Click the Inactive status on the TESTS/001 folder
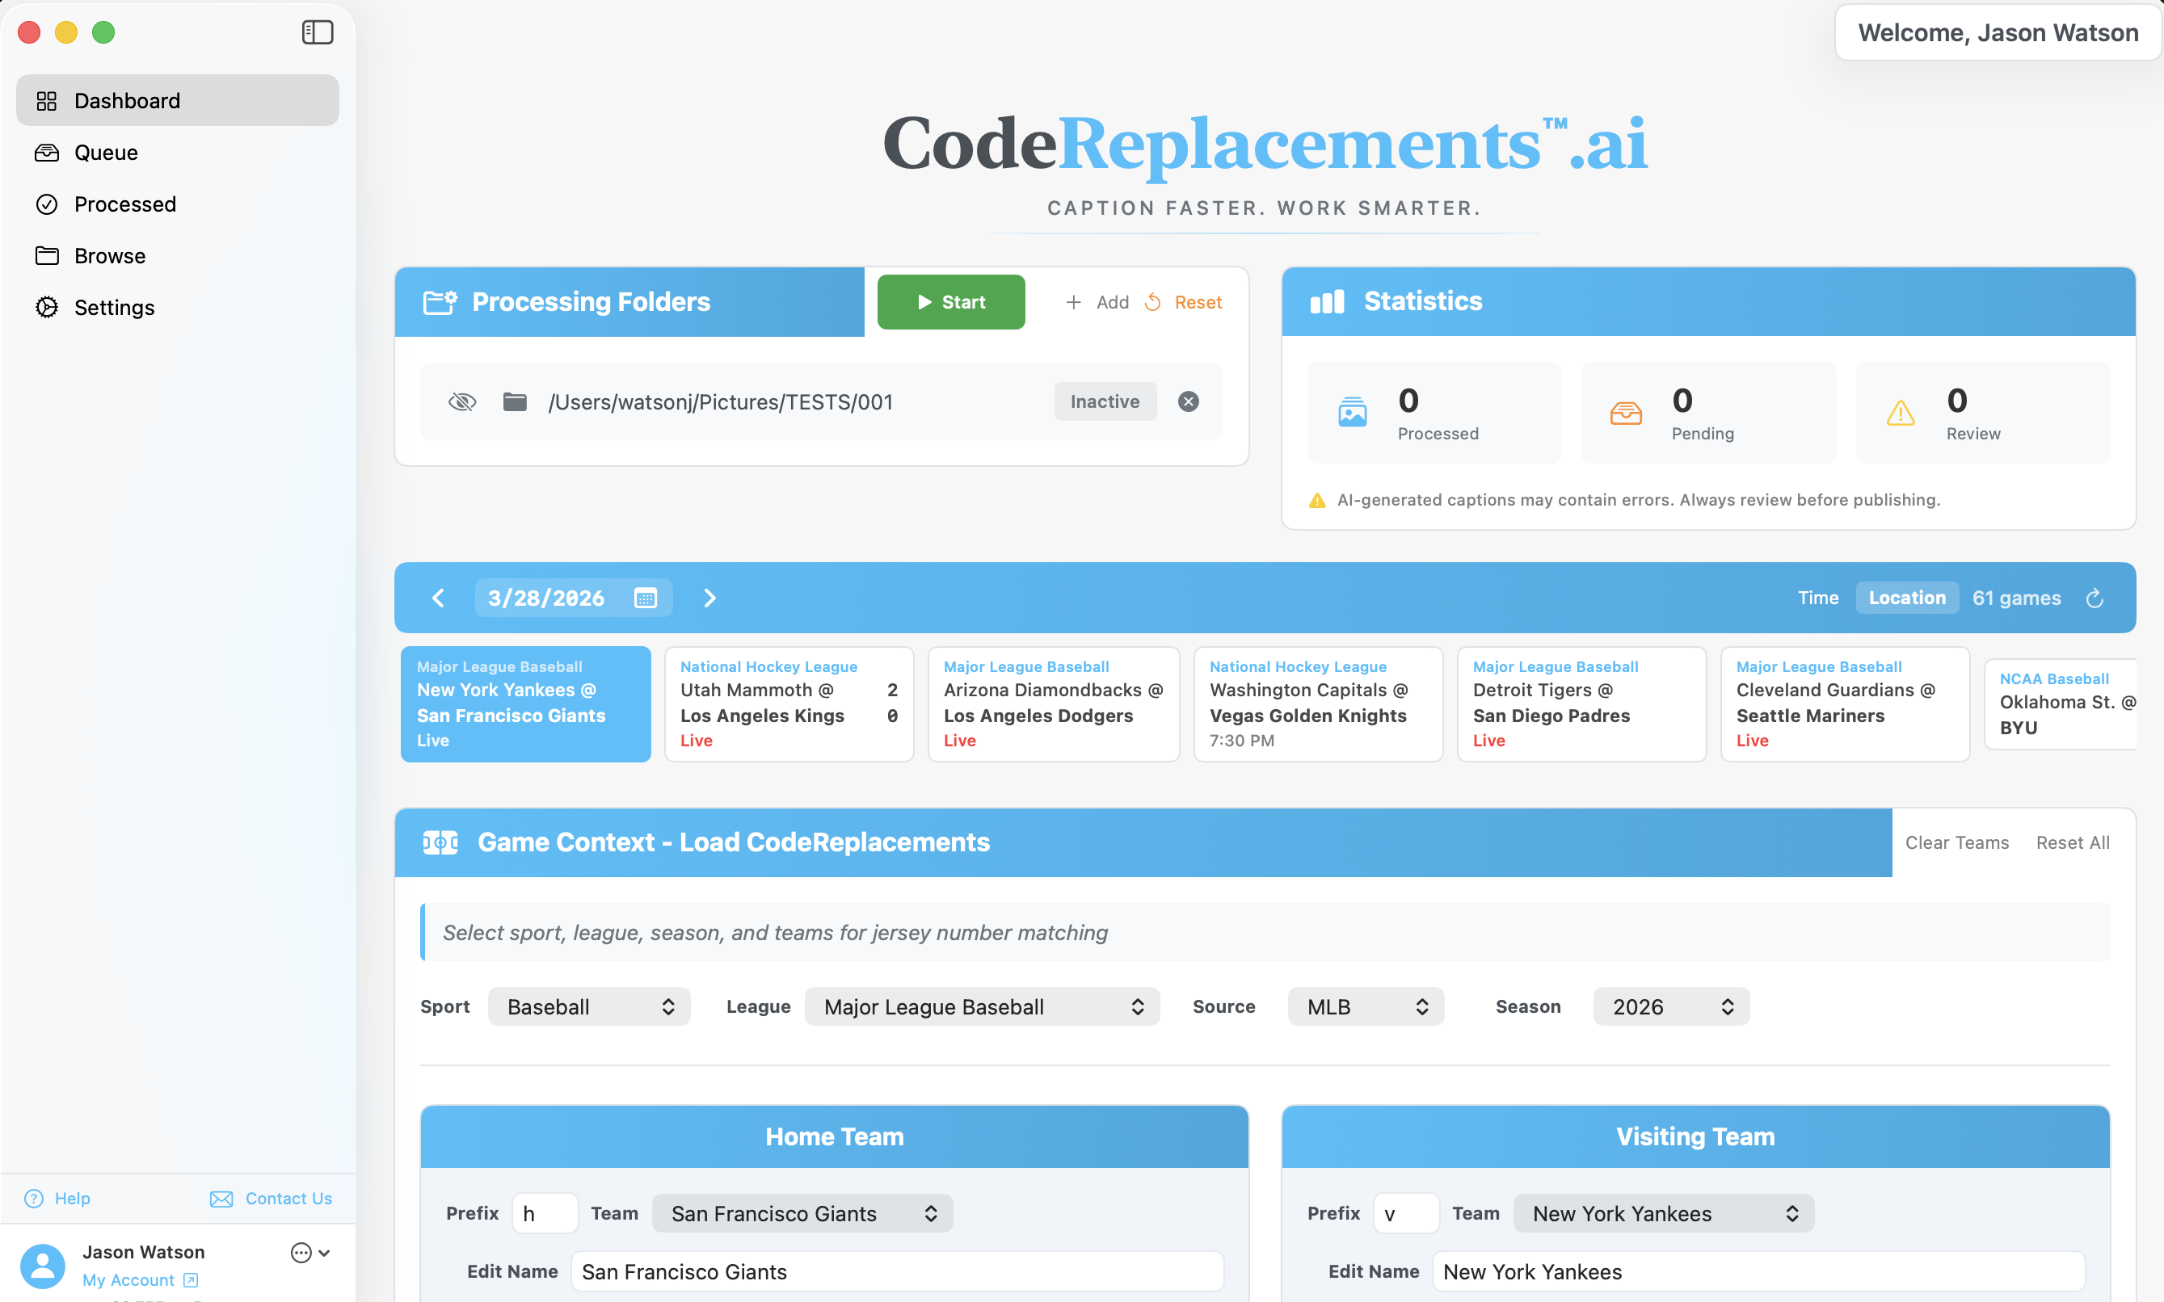The image size is (2164, 1302). tap(1105, 401)
